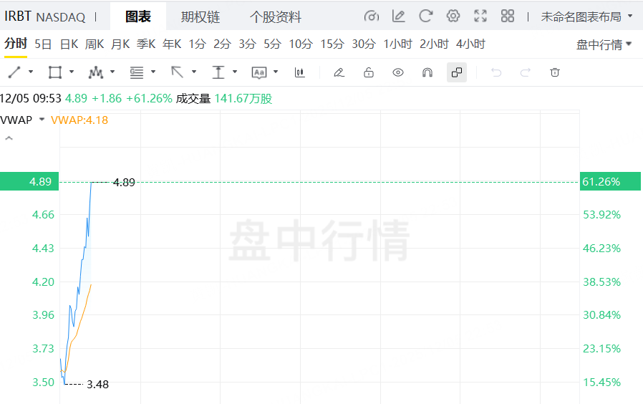643x404 pixels.
Task: Expand arrow marker tool options
Action: (x=194, y=72)
